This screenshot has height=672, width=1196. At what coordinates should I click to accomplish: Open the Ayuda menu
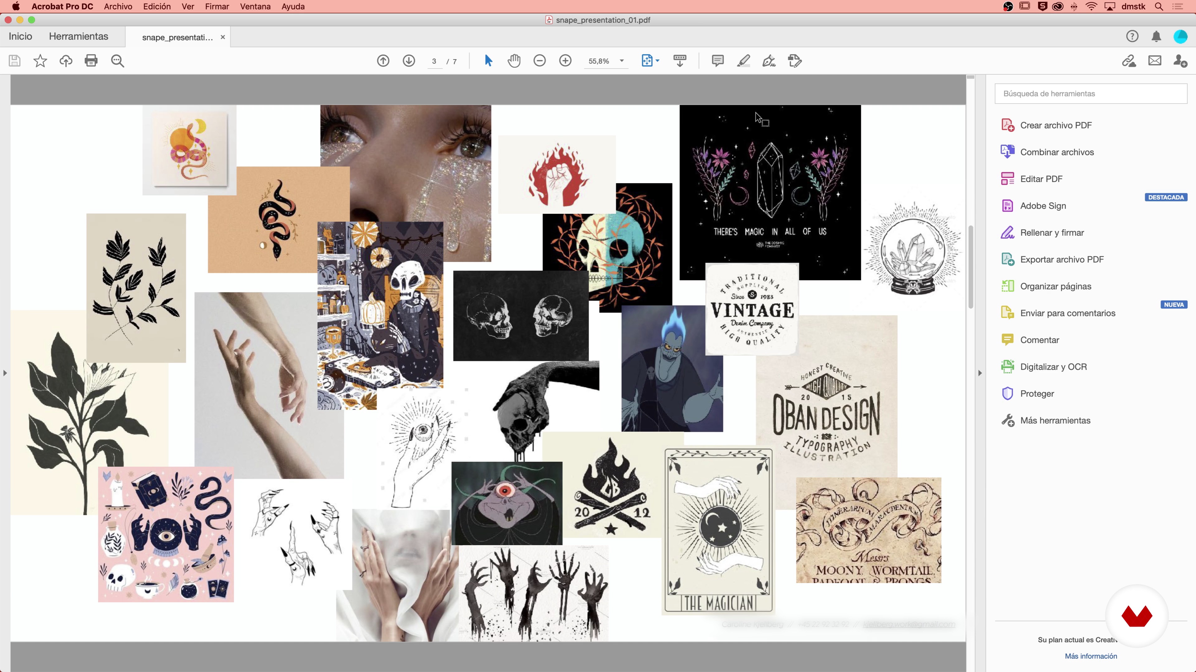tap(293, 7)
